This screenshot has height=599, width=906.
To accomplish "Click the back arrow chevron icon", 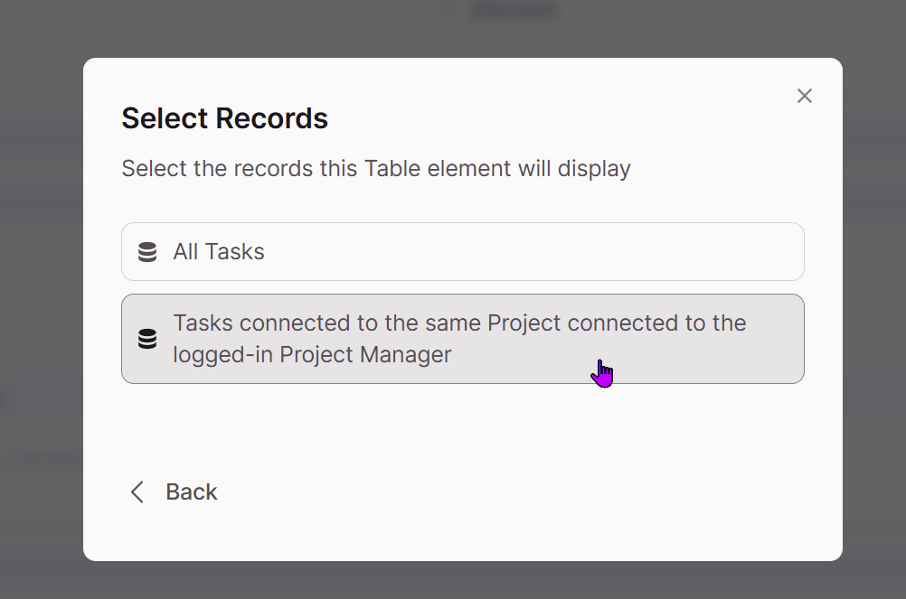I will (137, 492).
